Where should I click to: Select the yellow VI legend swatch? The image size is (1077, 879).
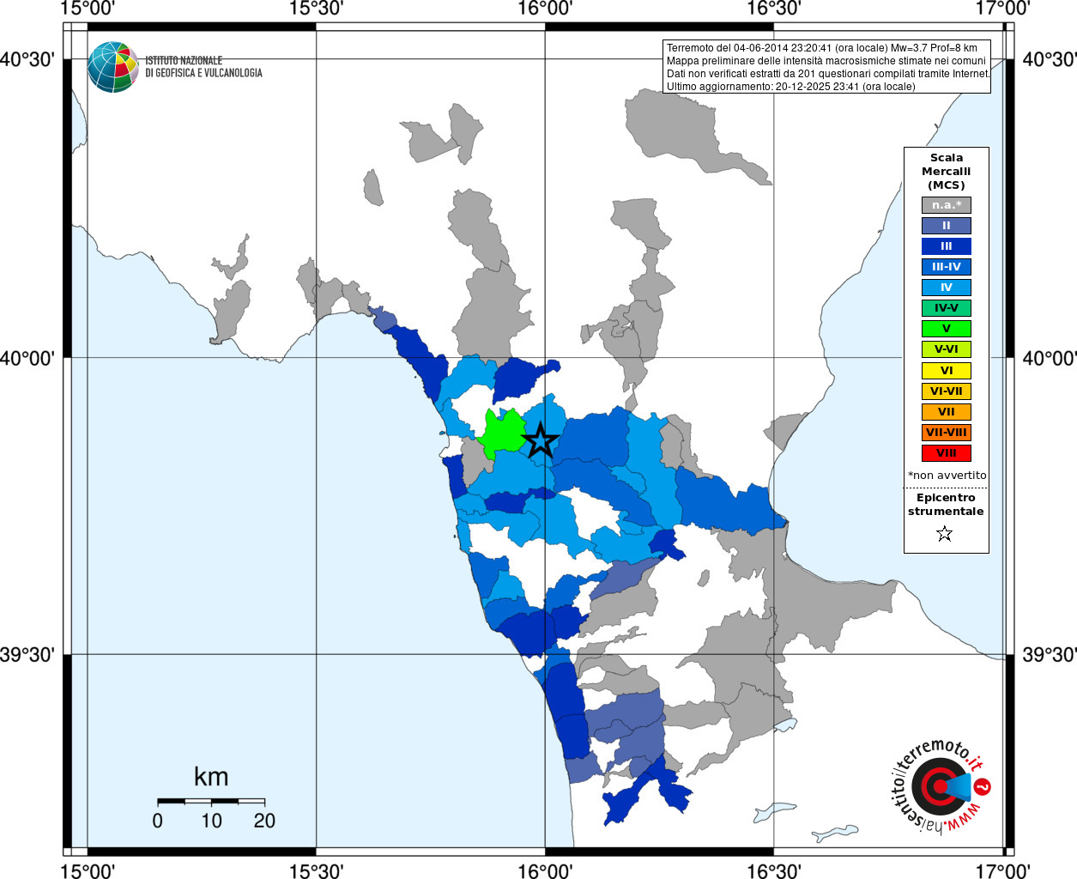tap(947, 371)
